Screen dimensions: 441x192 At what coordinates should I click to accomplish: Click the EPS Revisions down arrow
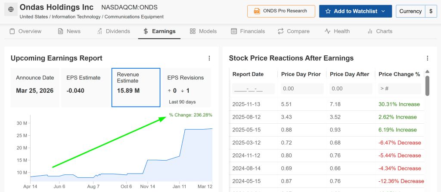(183, 91)
